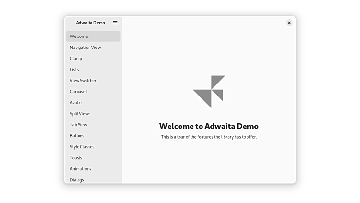Screen dimensions: 360x203
Task: Close the Adwaita Demo window
Action: [x=289, y=23]
